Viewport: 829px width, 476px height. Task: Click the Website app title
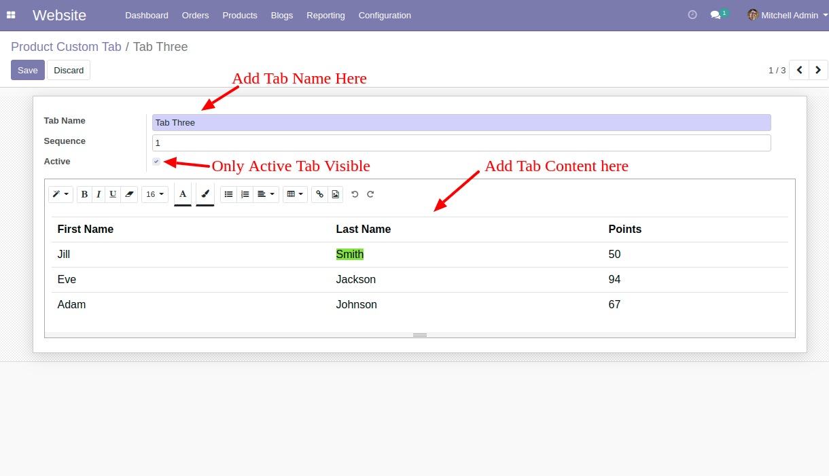click(59, 15)
